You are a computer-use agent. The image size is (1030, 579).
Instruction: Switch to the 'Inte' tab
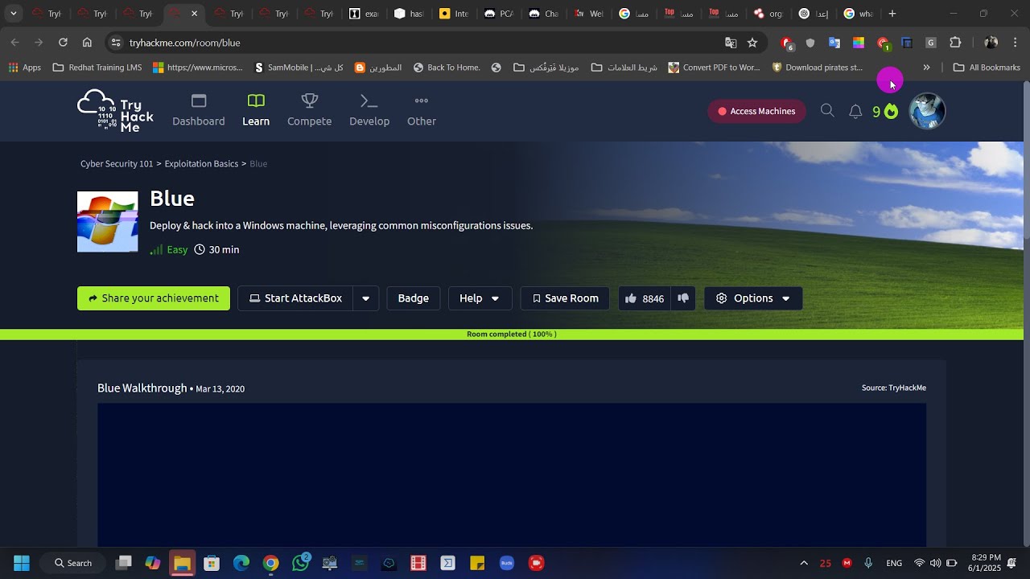click(x=454, y=14)
